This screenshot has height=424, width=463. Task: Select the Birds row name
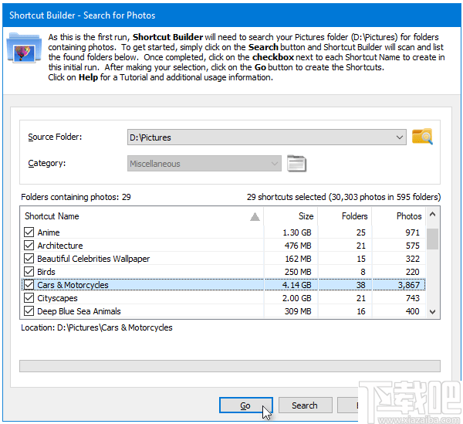tap(46, 272)
